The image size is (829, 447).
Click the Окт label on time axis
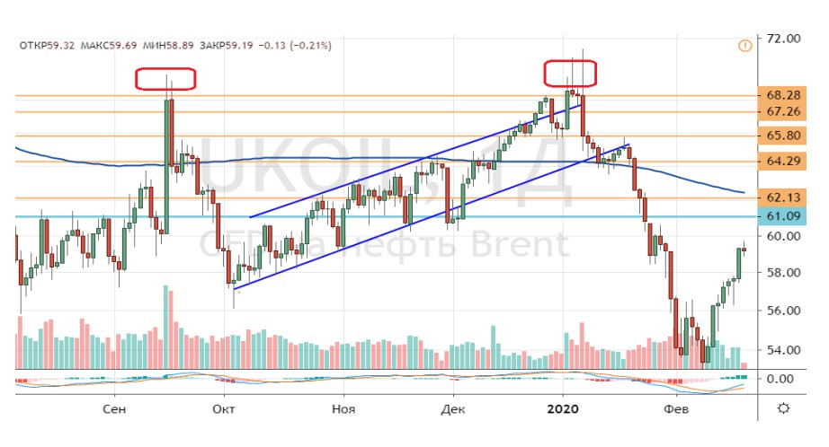[224, 409]
